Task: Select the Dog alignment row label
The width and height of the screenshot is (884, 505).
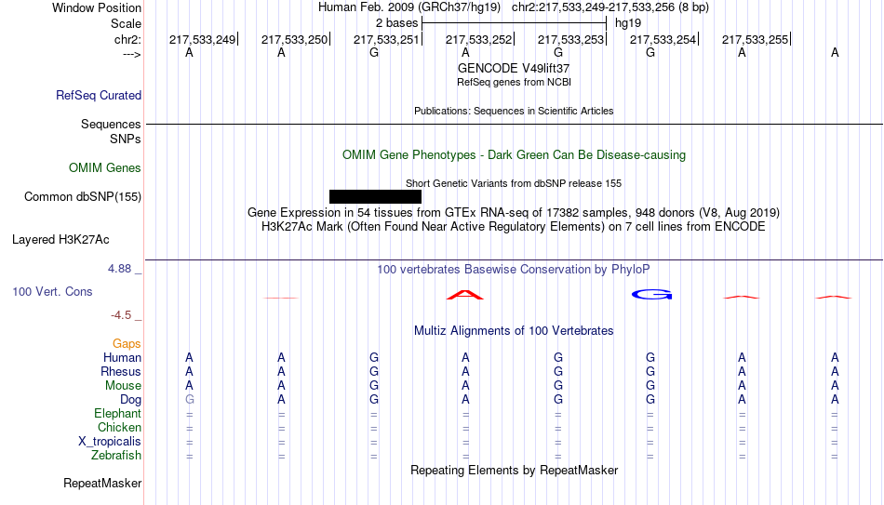Action: (x=131, y=400)
